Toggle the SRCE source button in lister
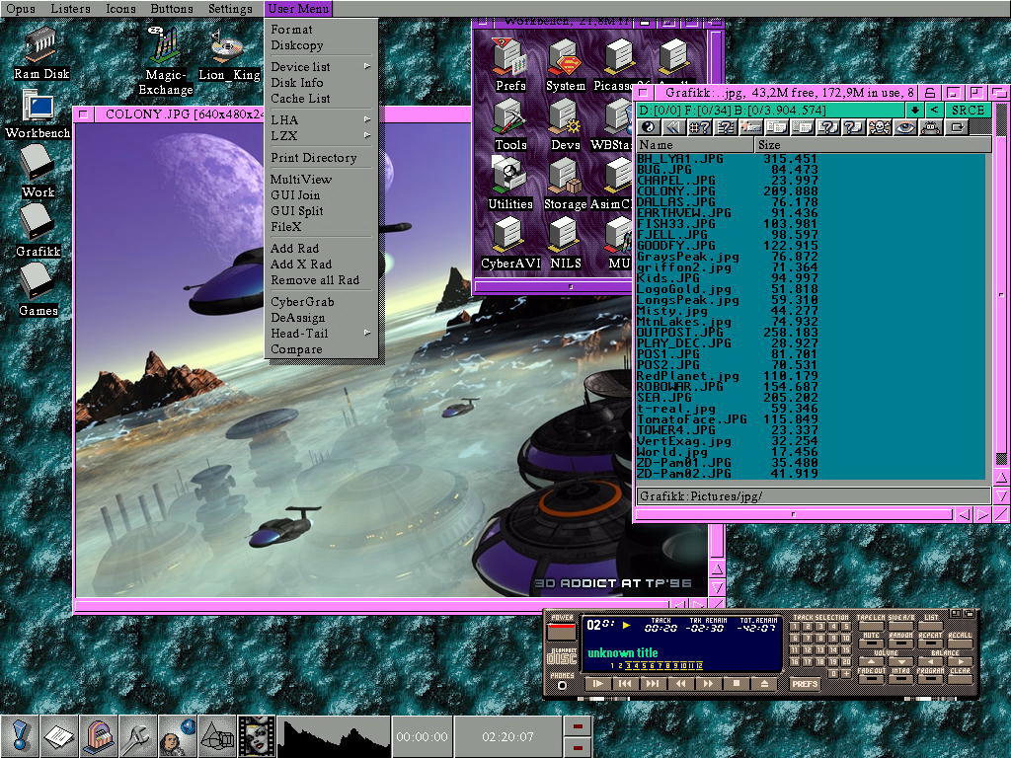Image resolution: width=1011 pixels, height=758 pixels. 968,111
